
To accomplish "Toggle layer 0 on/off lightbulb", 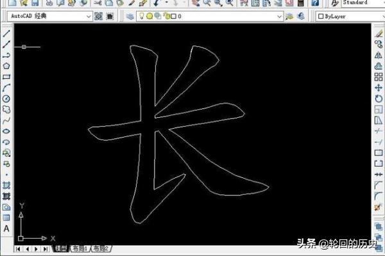I will pyautogui.click(x=142, y=16).
